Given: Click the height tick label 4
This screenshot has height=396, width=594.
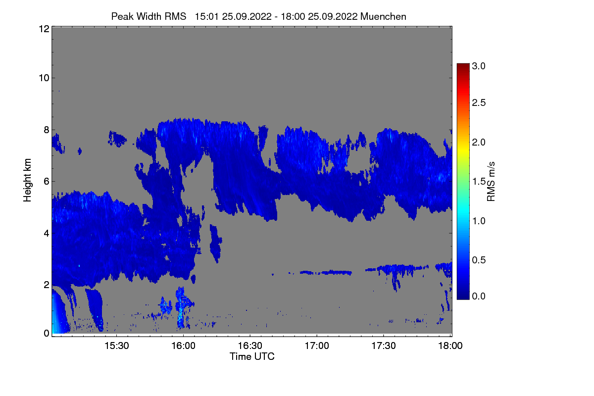Looking at the screenshot, I should pyautogui.click(x=46, y=233).
